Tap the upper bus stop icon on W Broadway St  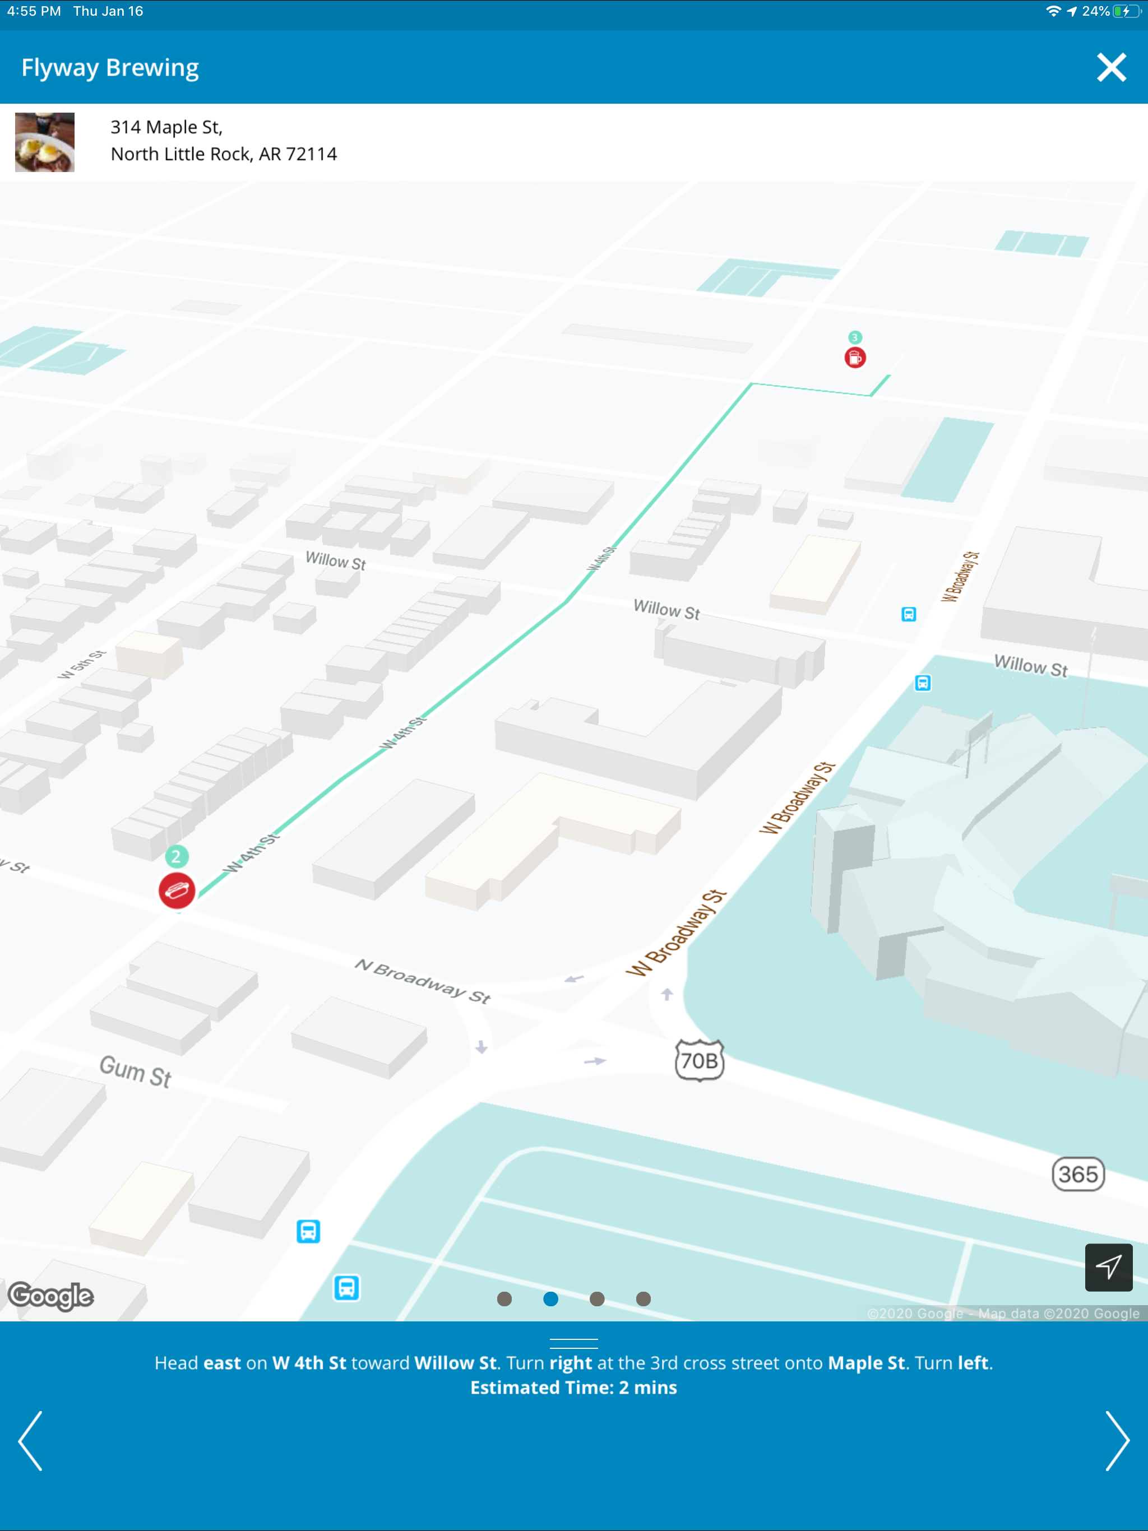[909, 614]
